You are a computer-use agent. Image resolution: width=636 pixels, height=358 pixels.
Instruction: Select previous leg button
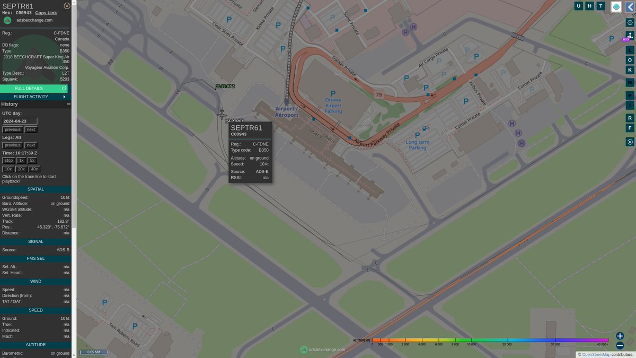(x=13, y=145)
